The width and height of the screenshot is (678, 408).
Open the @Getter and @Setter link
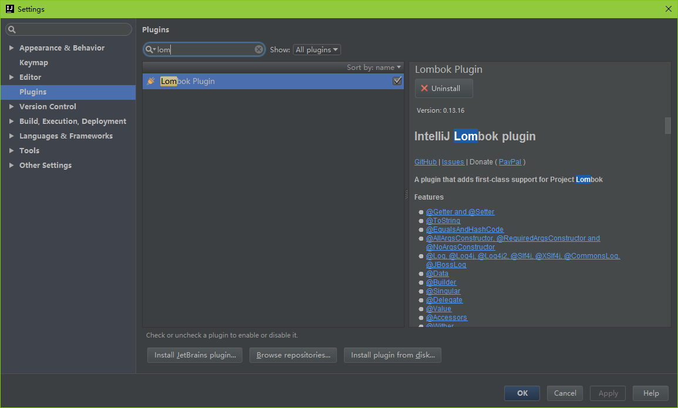[x=460, y=212]
